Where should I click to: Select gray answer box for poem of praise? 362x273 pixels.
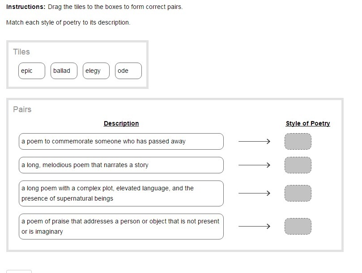coord(298,226)
